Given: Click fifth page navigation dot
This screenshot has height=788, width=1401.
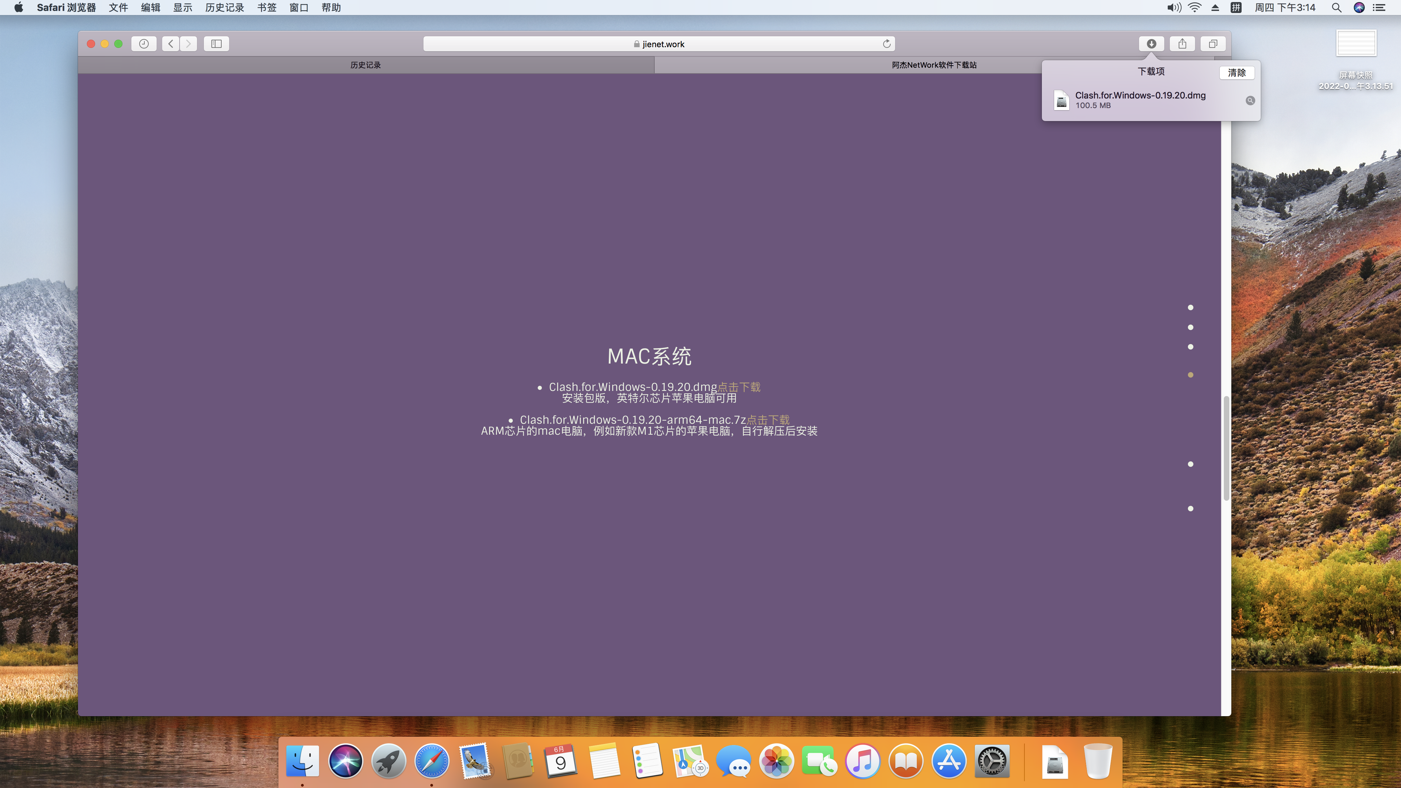Looking at the screenshot, I should pos(1191,464).
